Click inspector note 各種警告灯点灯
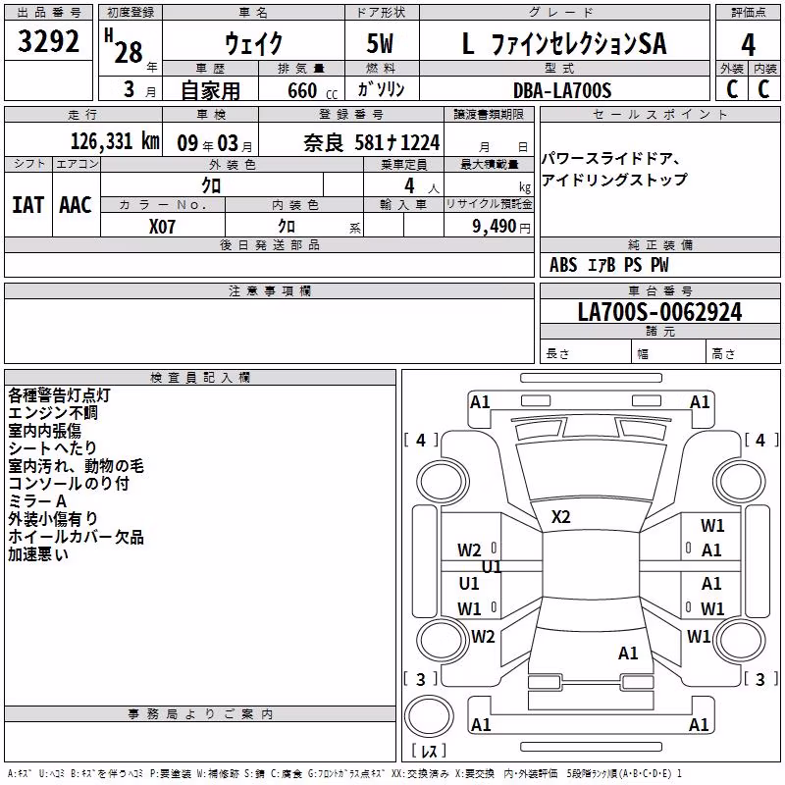 pyautogui.click(x=59, y=395)
